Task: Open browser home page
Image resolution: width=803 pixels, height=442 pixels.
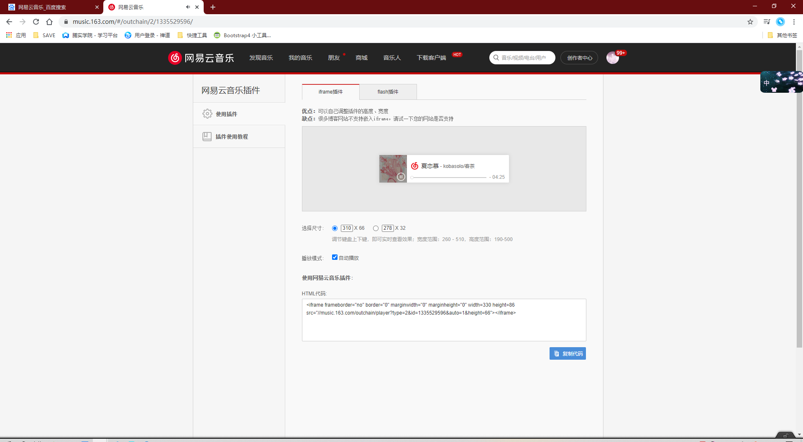Action: click(x=49, y=22)
